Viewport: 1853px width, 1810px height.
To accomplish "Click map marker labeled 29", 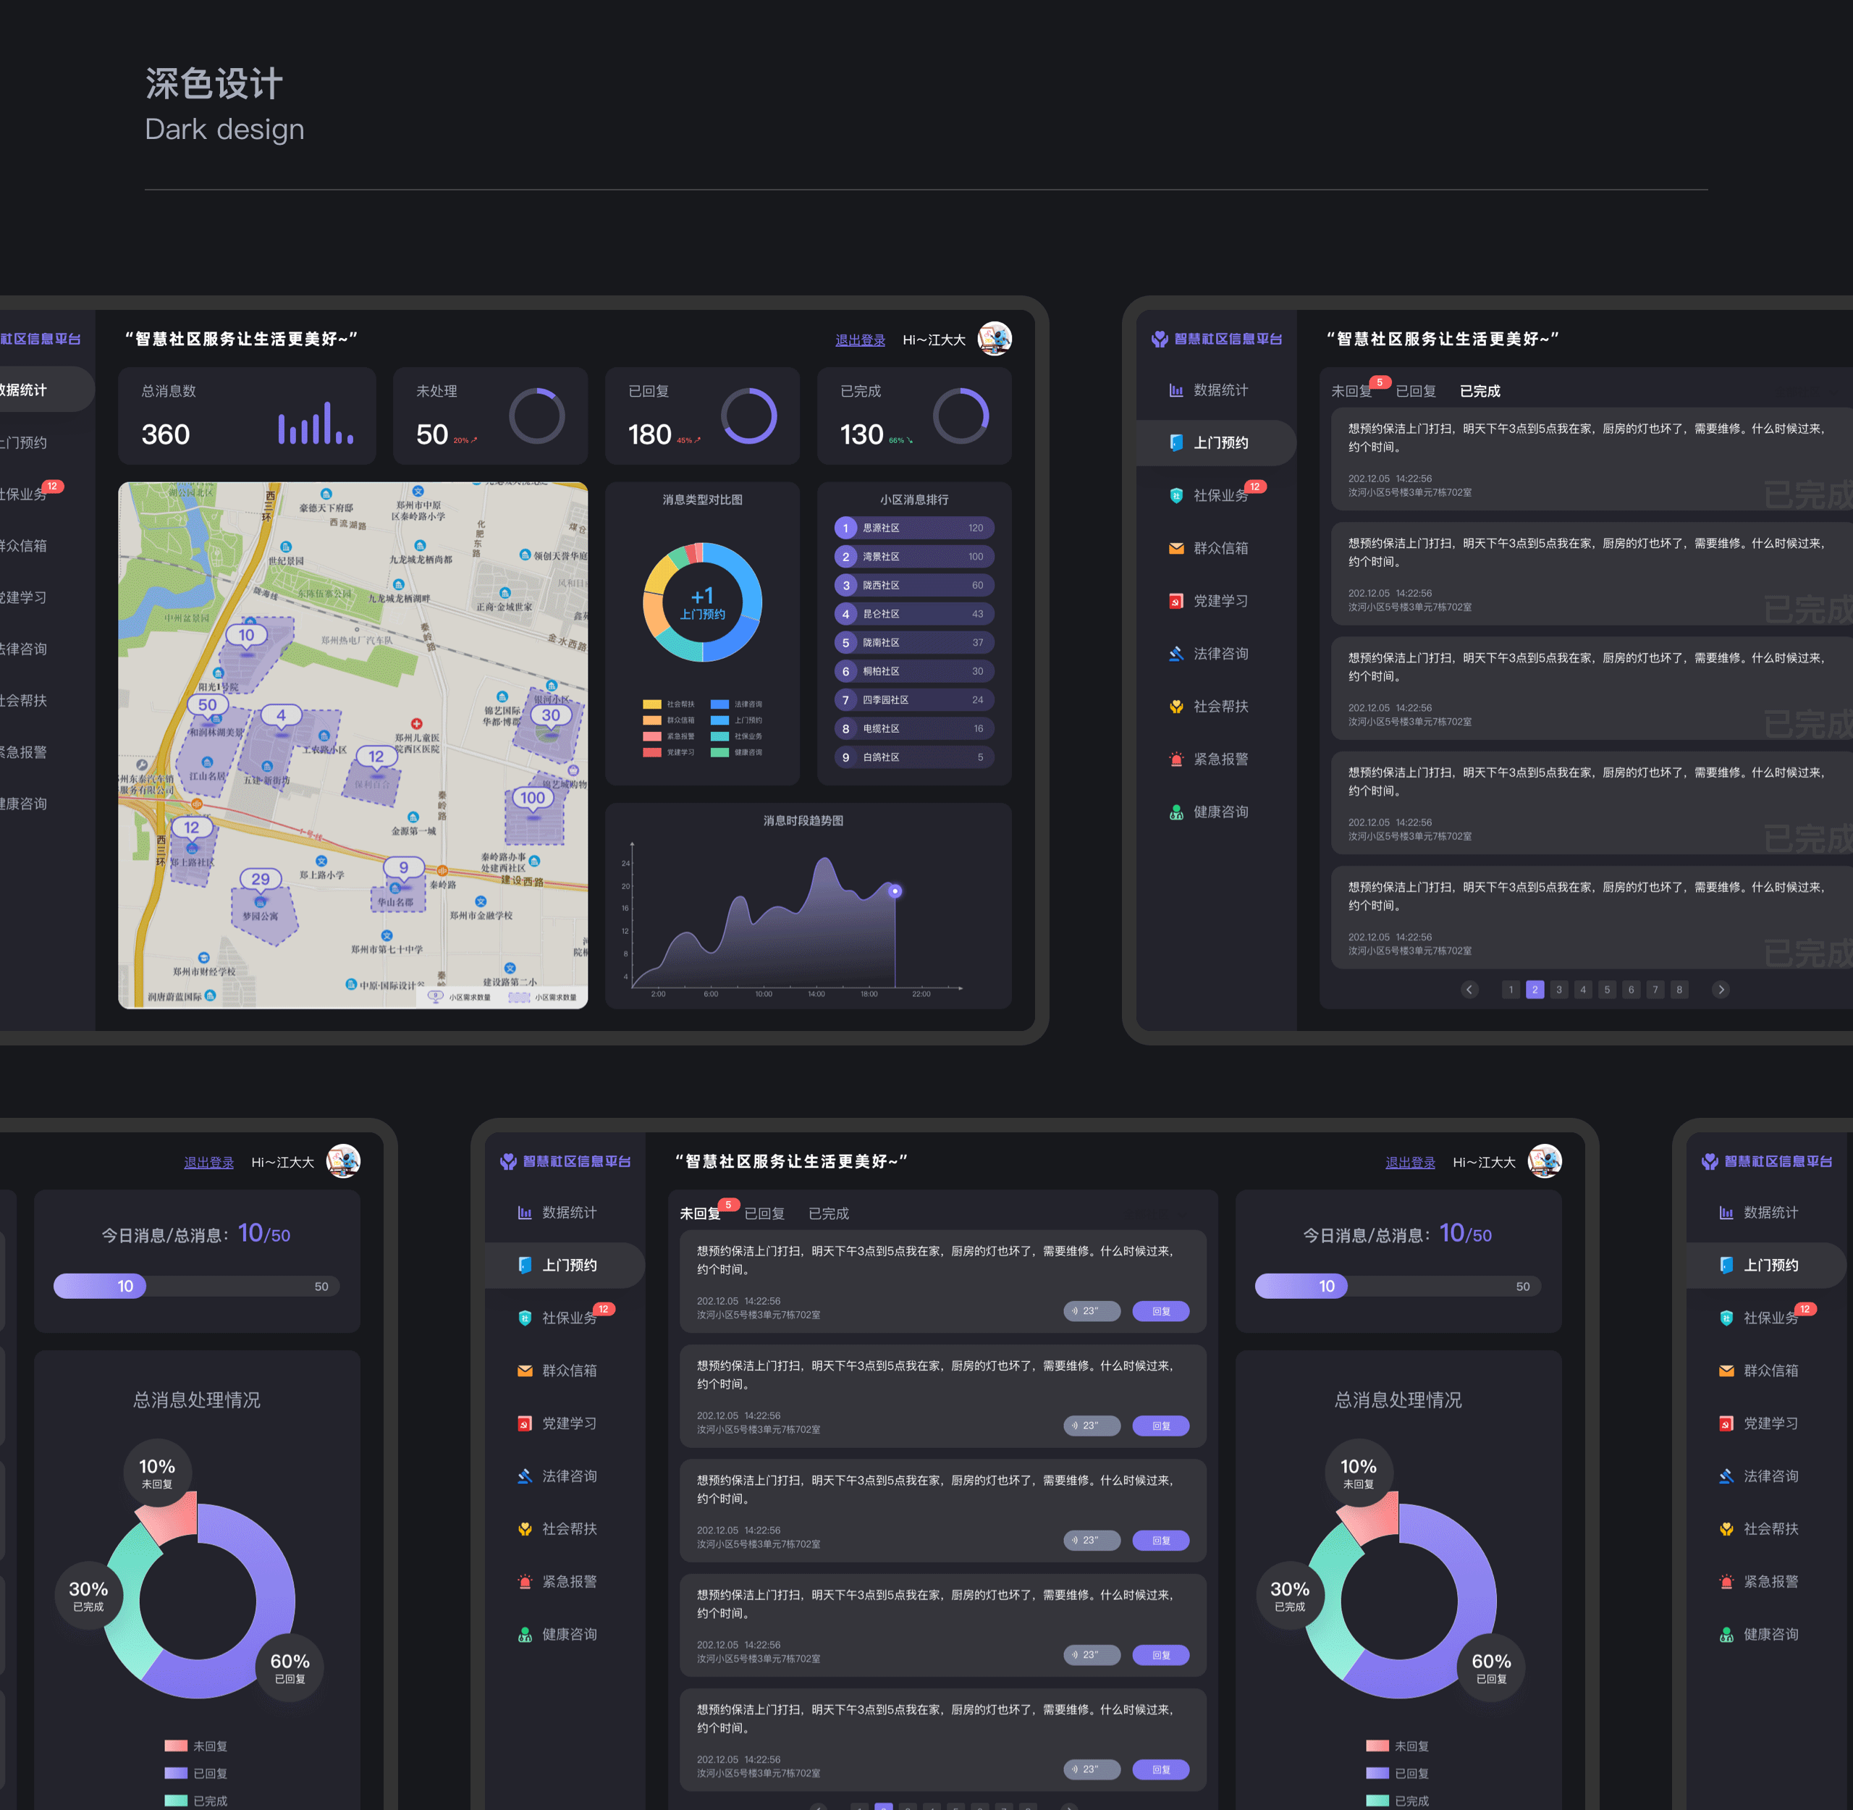I will (x=261, y=880).
